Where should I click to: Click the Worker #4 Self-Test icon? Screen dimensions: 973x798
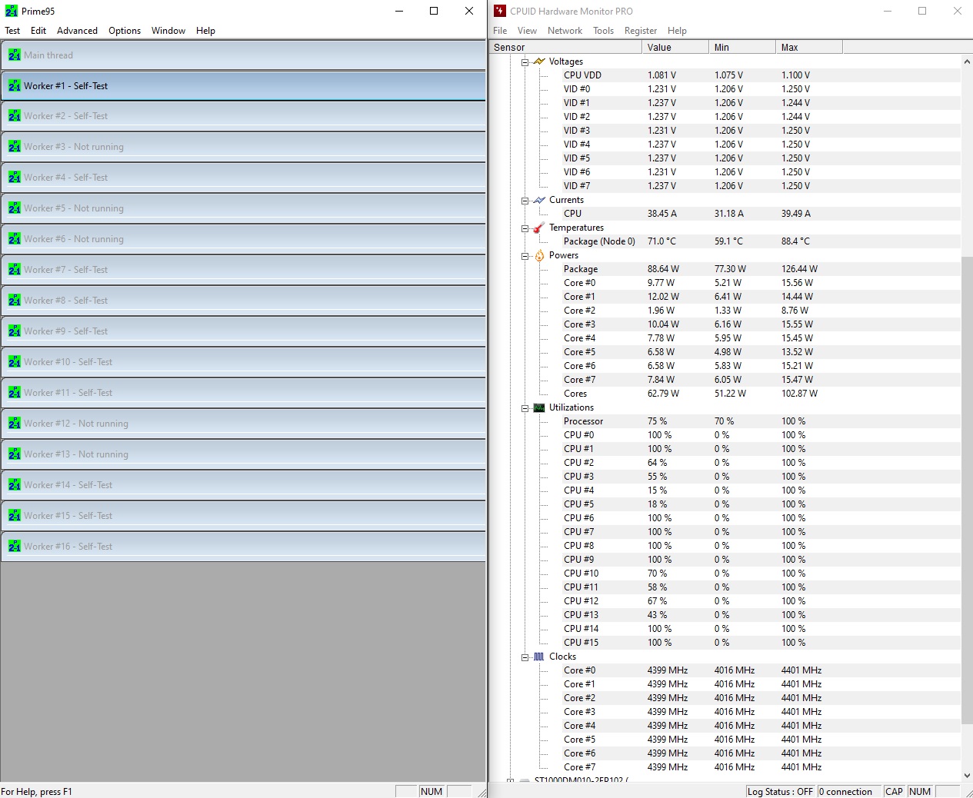click(x=15, y=177)
